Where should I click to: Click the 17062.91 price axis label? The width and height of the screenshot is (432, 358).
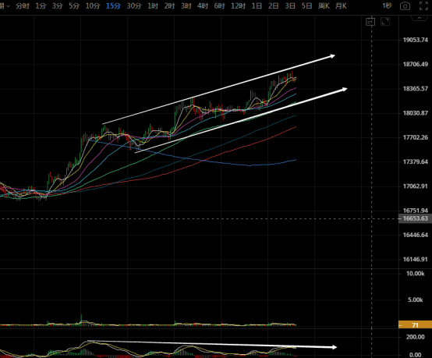pos(416,186)
